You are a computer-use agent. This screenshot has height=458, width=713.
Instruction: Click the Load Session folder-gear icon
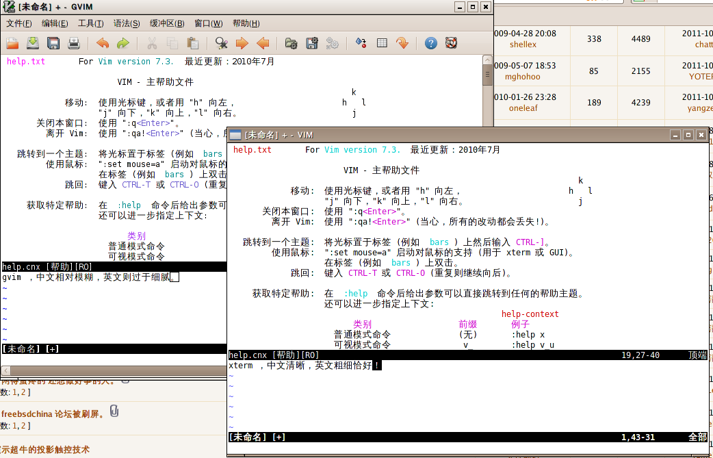[x=291, y=43]
